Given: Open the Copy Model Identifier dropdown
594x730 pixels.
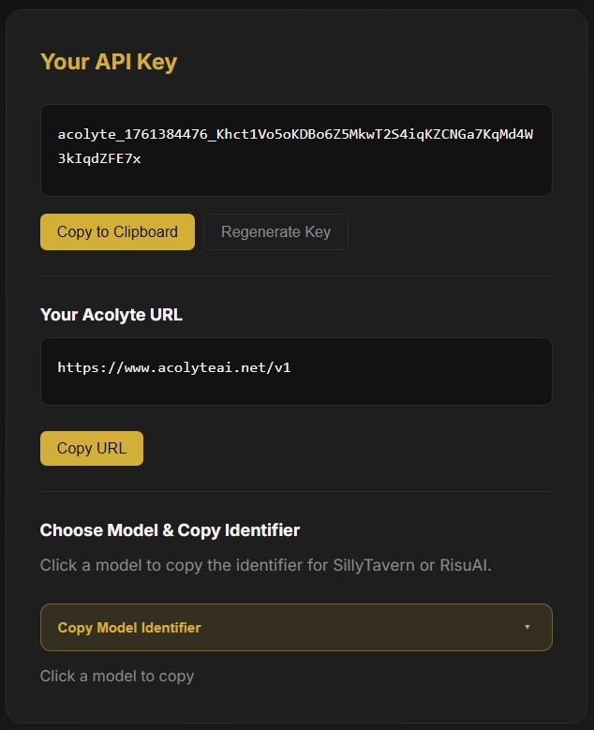Looking at the screenshot, I should coord(296,628).
